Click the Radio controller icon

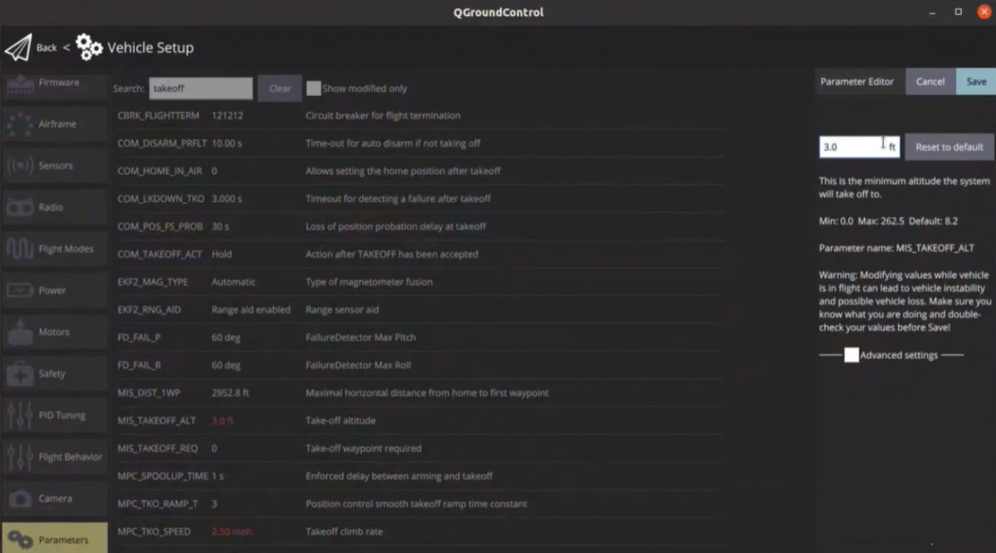coord(20,207)
